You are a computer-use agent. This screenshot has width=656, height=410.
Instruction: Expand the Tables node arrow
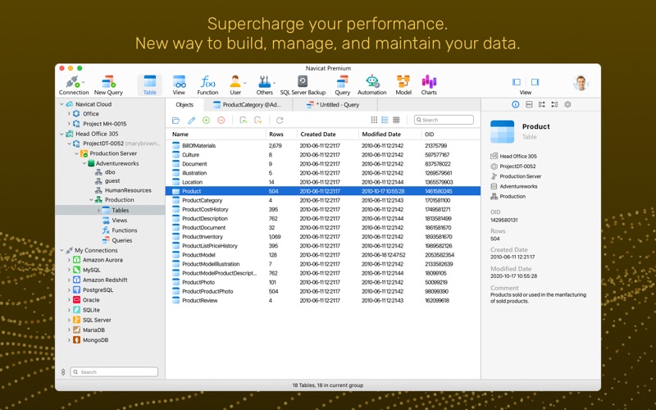click(98, 211)
